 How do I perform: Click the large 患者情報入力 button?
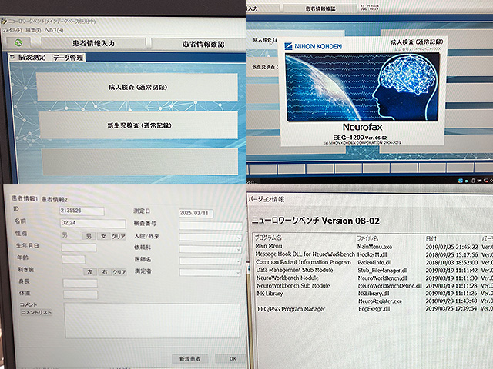click(93, 43)
